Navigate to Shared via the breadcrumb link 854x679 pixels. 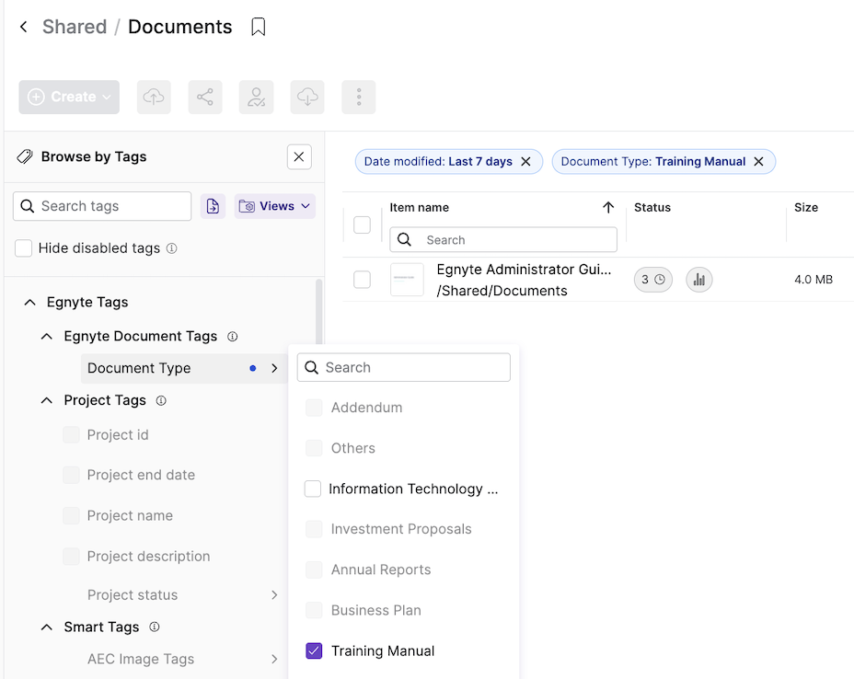(x=74, y=27)
